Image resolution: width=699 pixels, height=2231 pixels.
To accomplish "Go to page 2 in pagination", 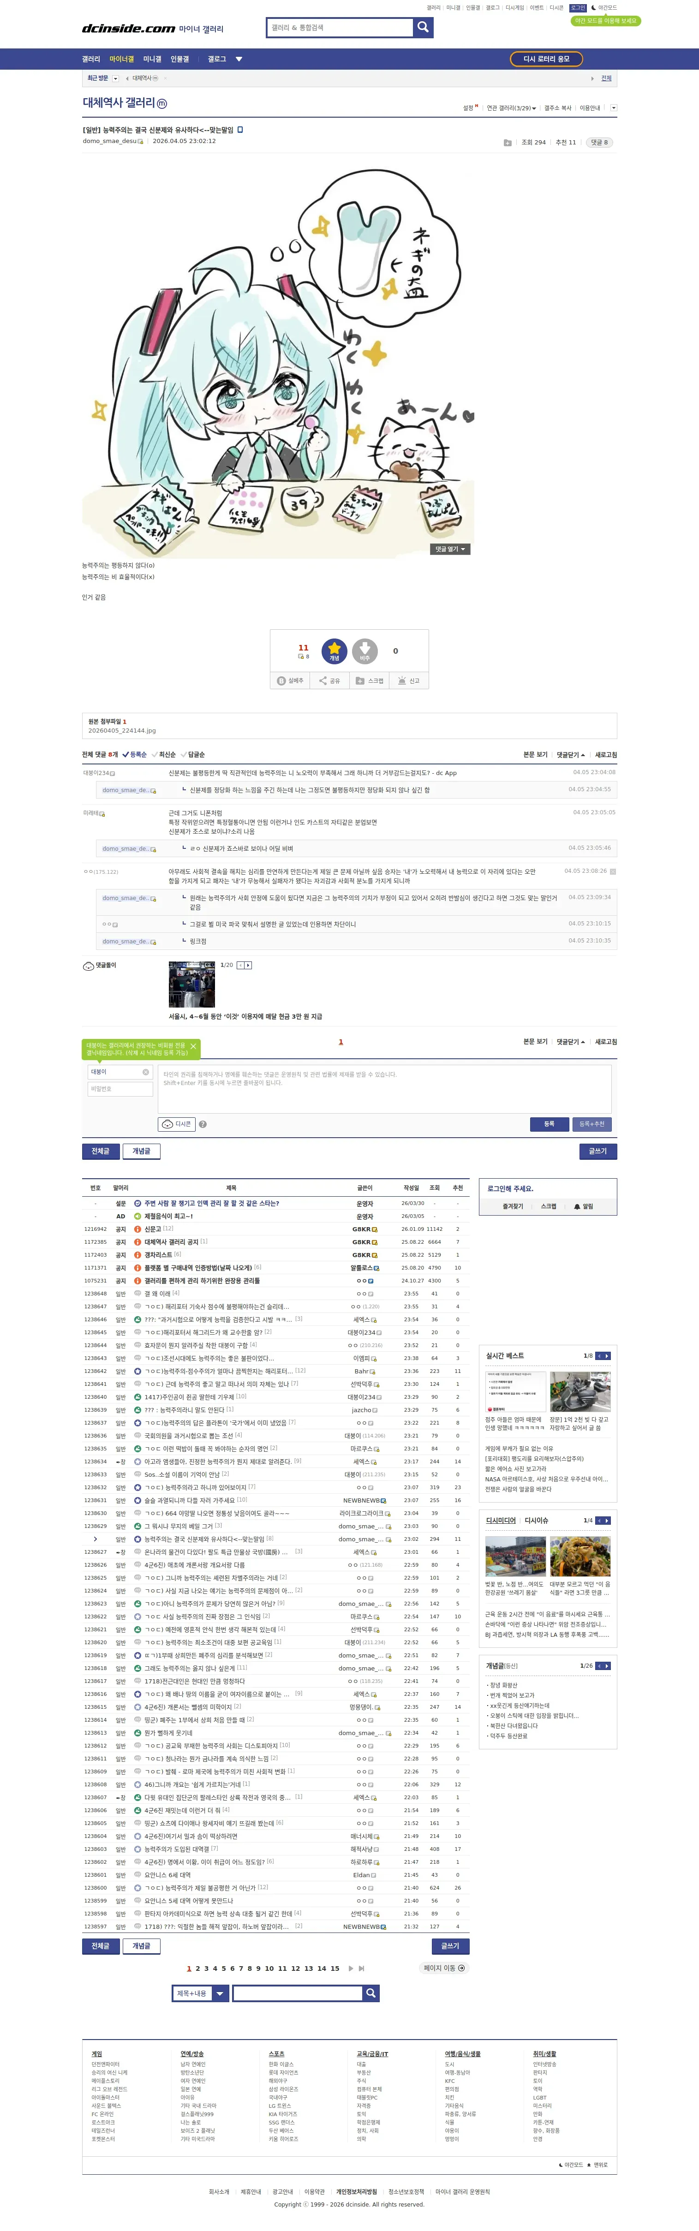I will 197,1968.
